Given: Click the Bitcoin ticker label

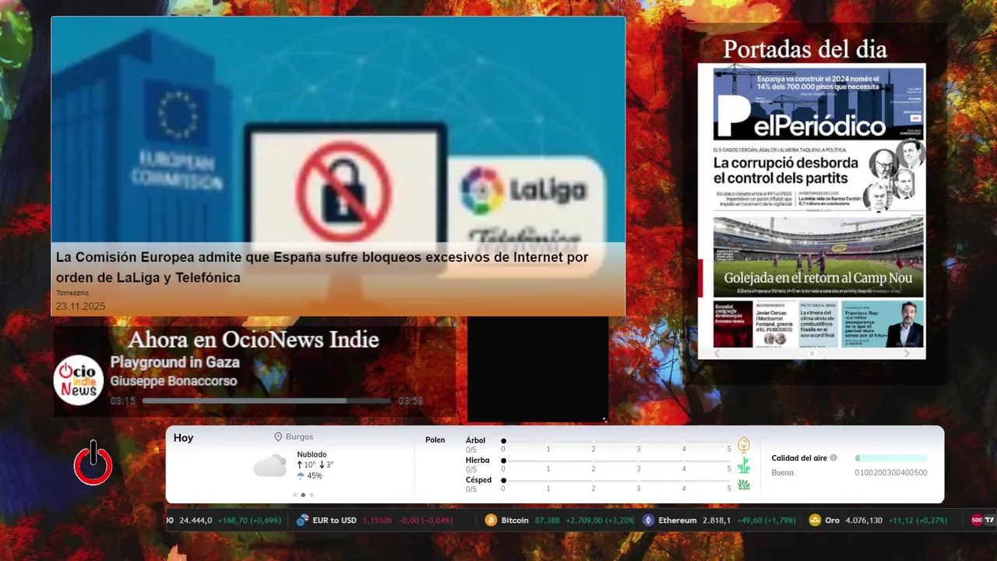Looking at the screenshot, I should click(515, 520).
